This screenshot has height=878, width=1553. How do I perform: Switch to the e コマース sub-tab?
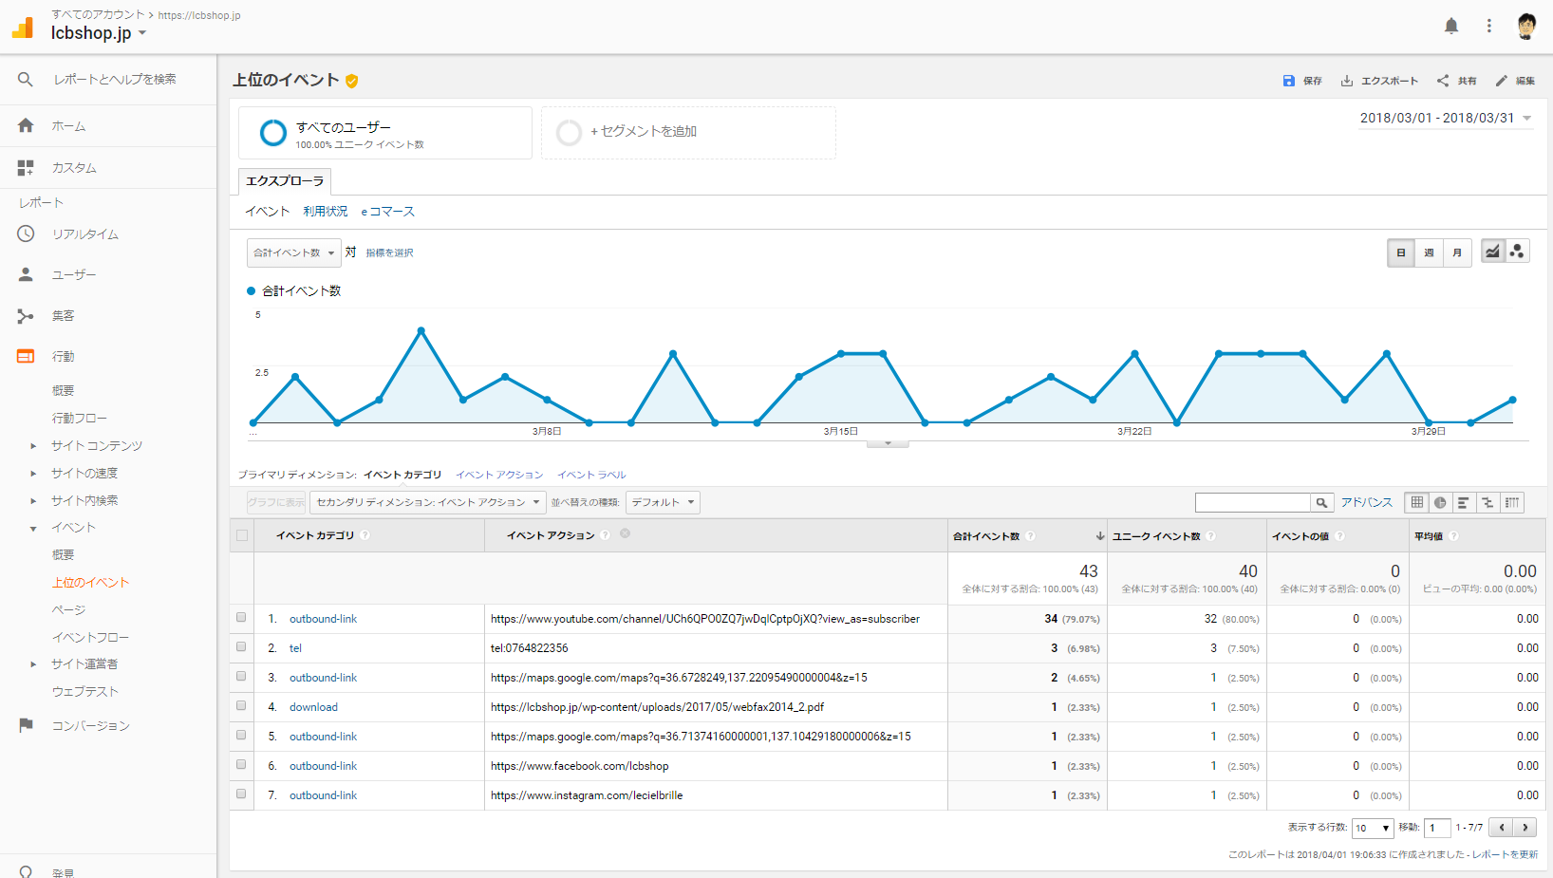pyautogui.click(x=387, y=212)
